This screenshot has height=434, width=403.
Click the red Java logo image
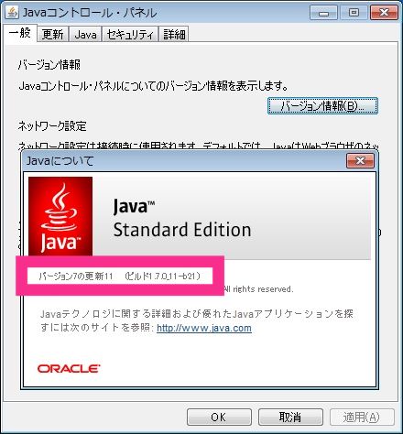[60, 216]
